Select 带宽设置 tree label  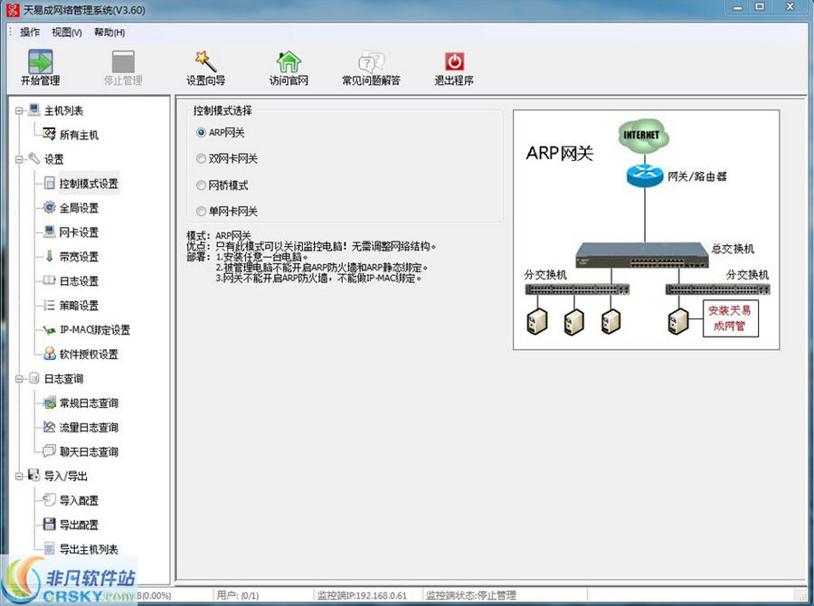(79, 257)
